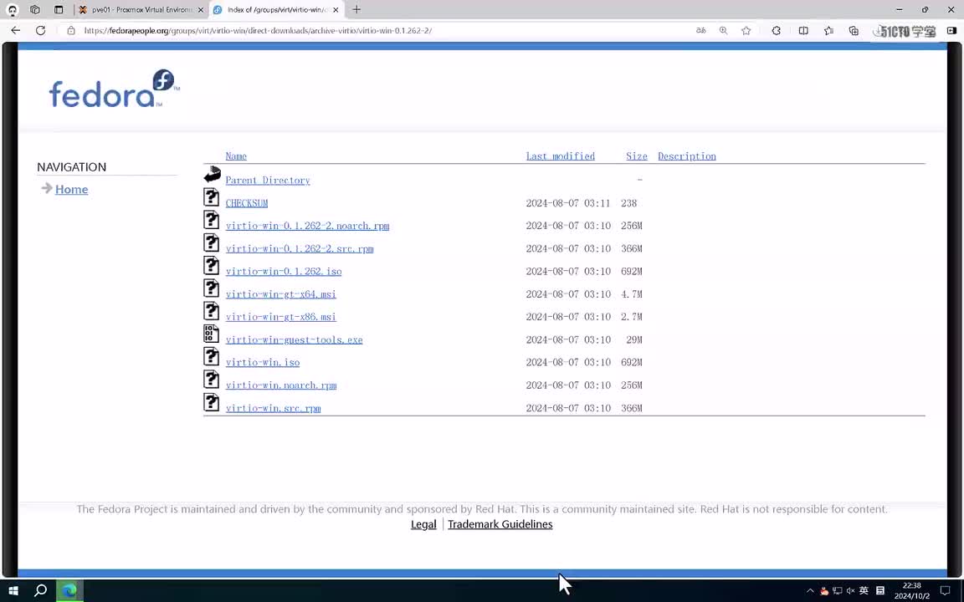
Task: Add page to favorites star icon
Action: pyautogui.click(x=746, y=30)
